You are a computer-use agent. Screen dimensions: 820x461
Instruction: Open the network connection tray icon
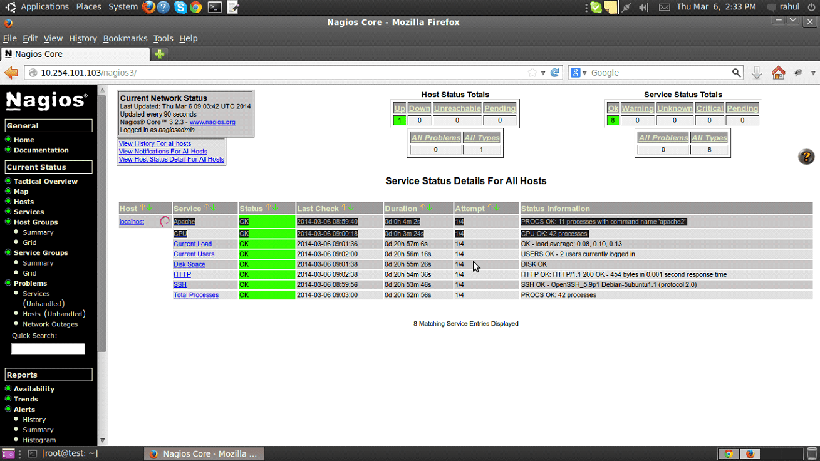coord(626,7)
